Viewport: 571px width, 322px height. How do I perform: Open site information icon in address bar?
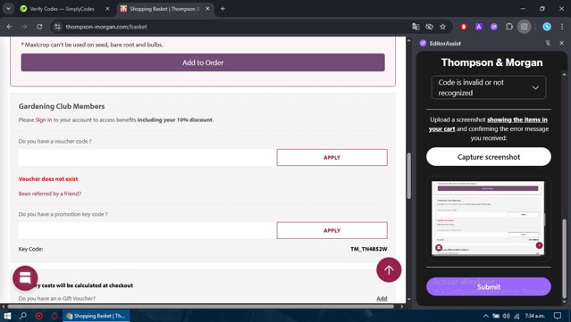pyautogui.click(x=57, y=27)
